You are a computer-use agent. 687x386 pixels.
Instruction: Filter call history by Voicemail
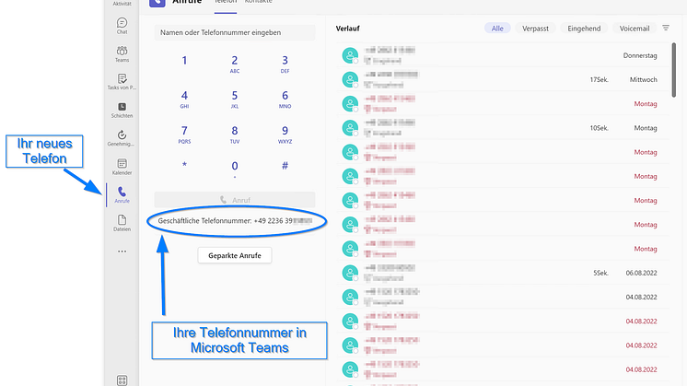[634, 28]
